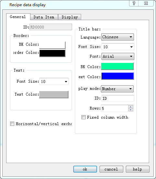Click the grayed RD0000 ID field

click(x=51, y=27)
